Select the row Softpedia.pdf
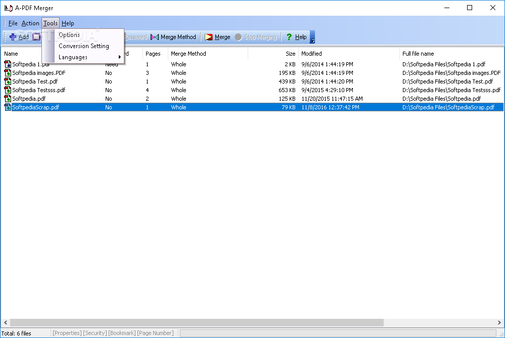This screenshot has height=338, width=505. point(253,99)
